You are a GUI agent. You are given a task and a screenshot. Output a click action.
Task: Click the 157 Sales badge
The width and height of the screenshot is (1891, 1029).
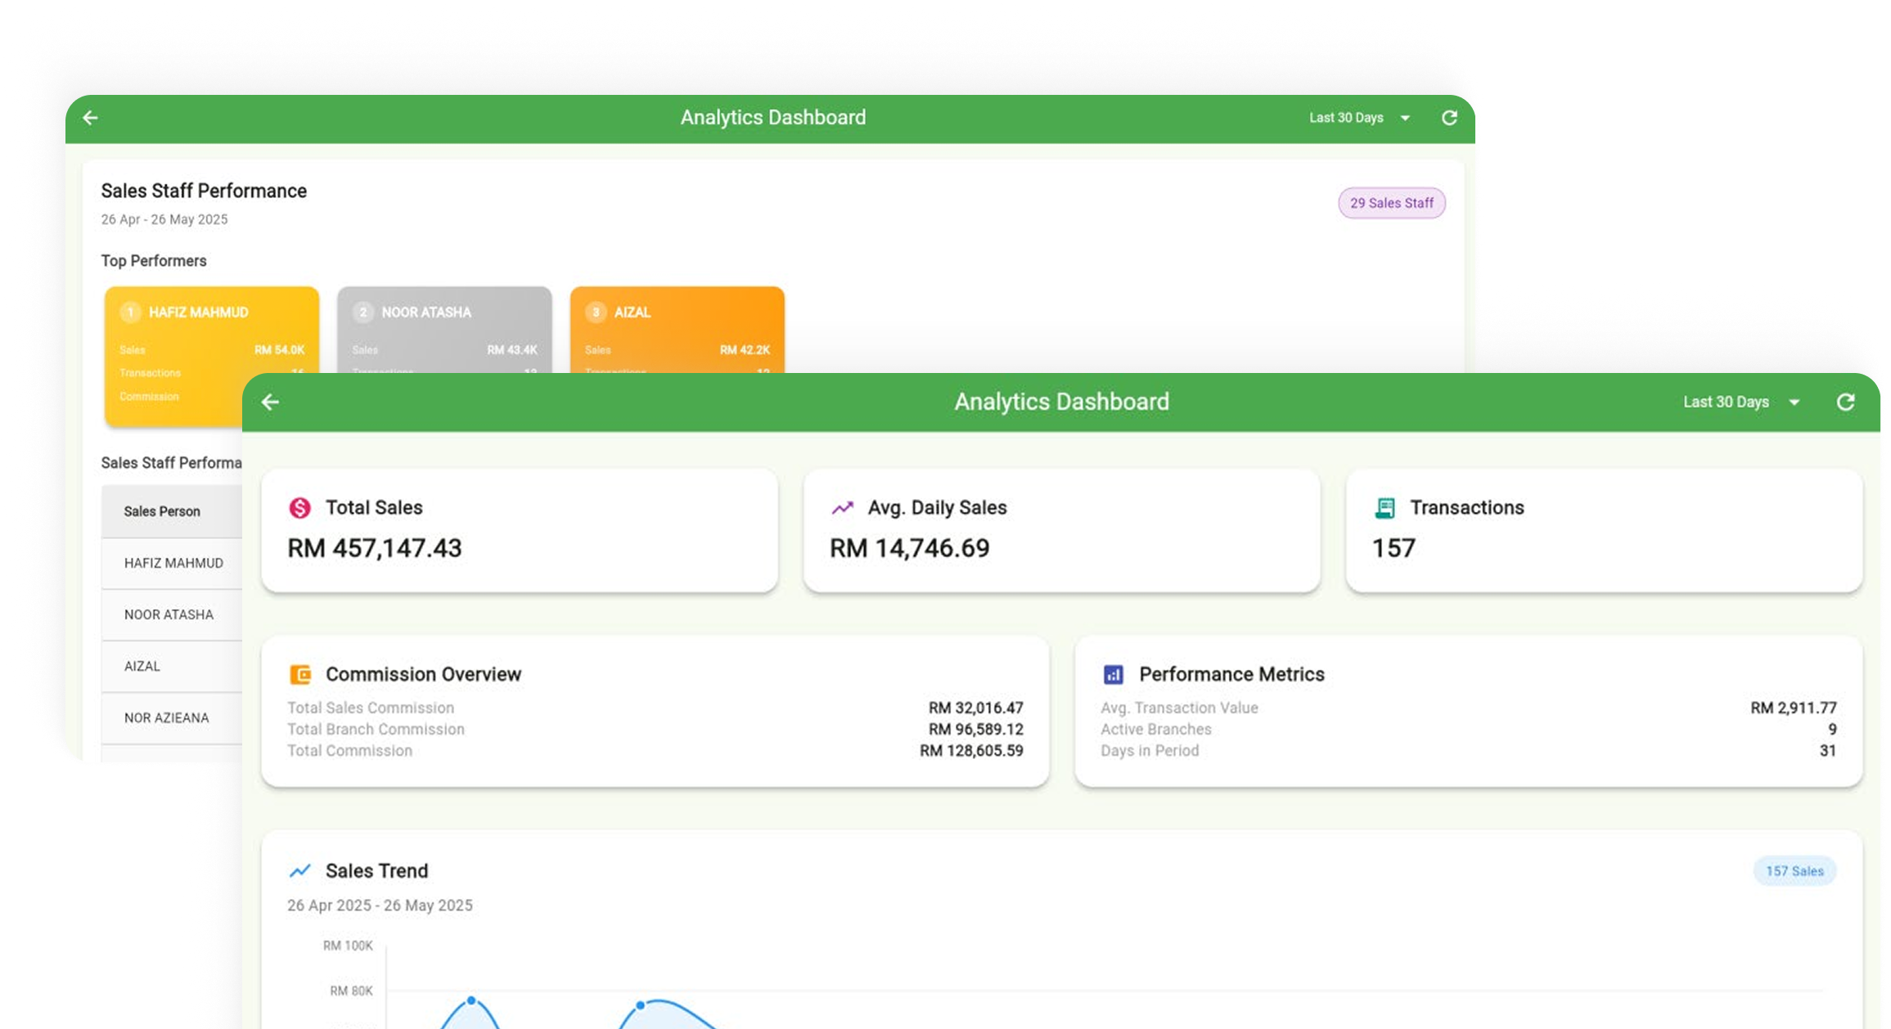(x=1794, y=871)
